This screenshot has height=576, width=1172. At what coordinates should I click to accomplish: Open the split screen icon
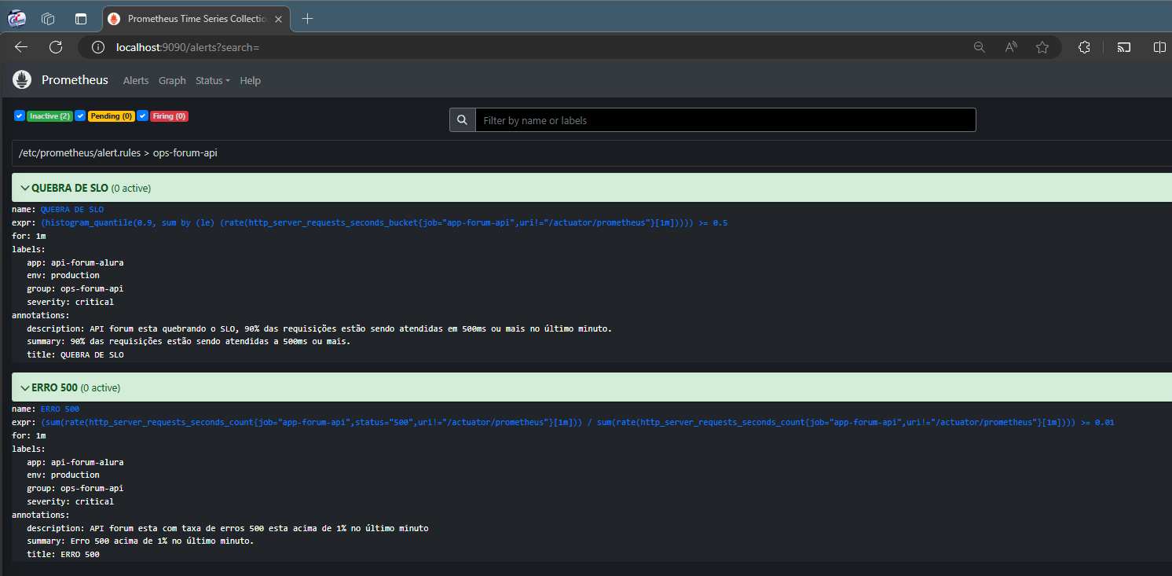click(1159, 47)
